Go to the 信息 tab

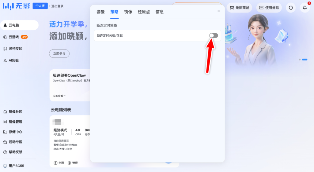(x=159, y=12)
